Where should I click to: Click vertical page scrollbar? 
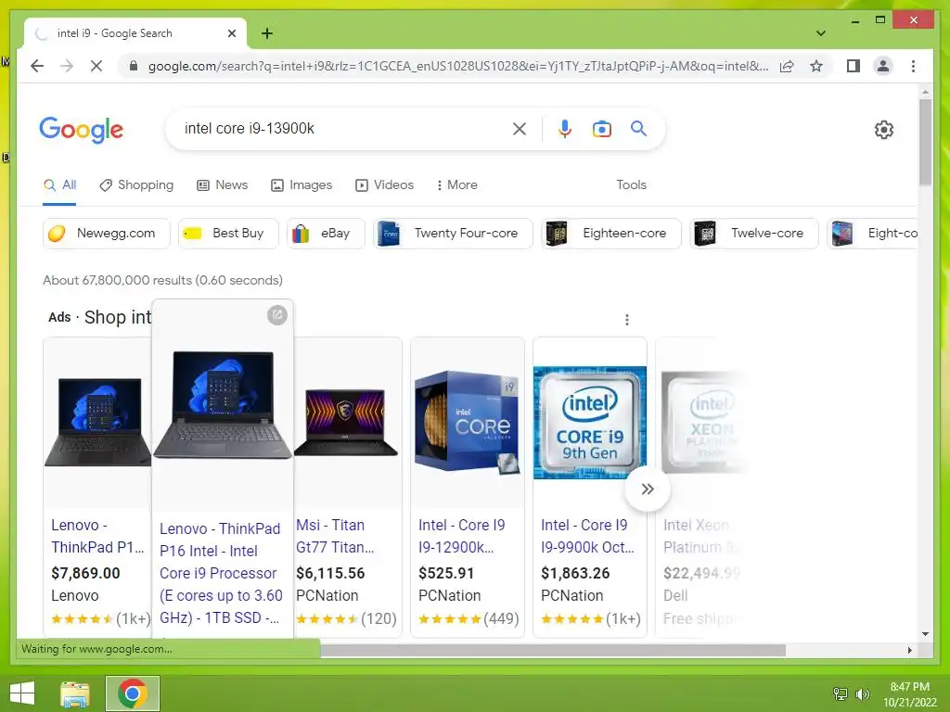point(925,142)
